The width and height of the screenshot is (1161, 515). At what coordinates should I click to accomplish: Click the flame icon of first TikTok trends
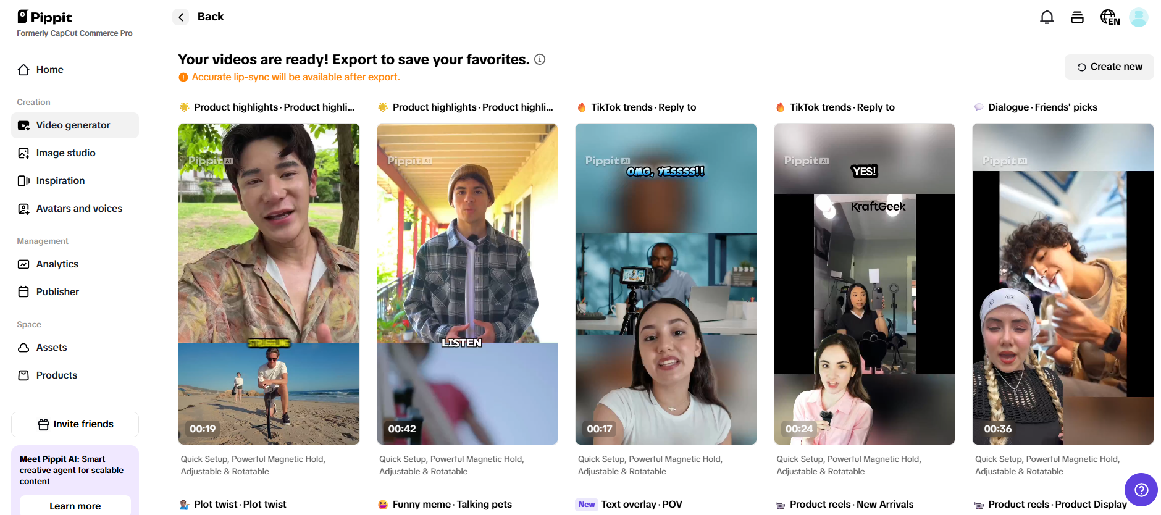(x=581, y=107)
